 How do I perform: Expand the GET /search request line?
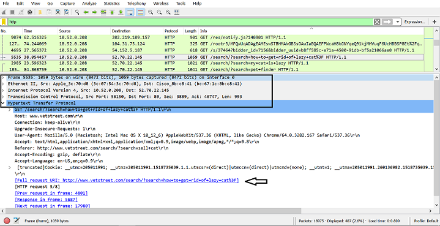10,110
